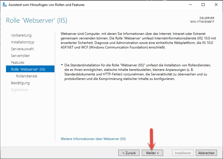Click the server name WIN-1T1EV5N9E1T

coord(202,22)
